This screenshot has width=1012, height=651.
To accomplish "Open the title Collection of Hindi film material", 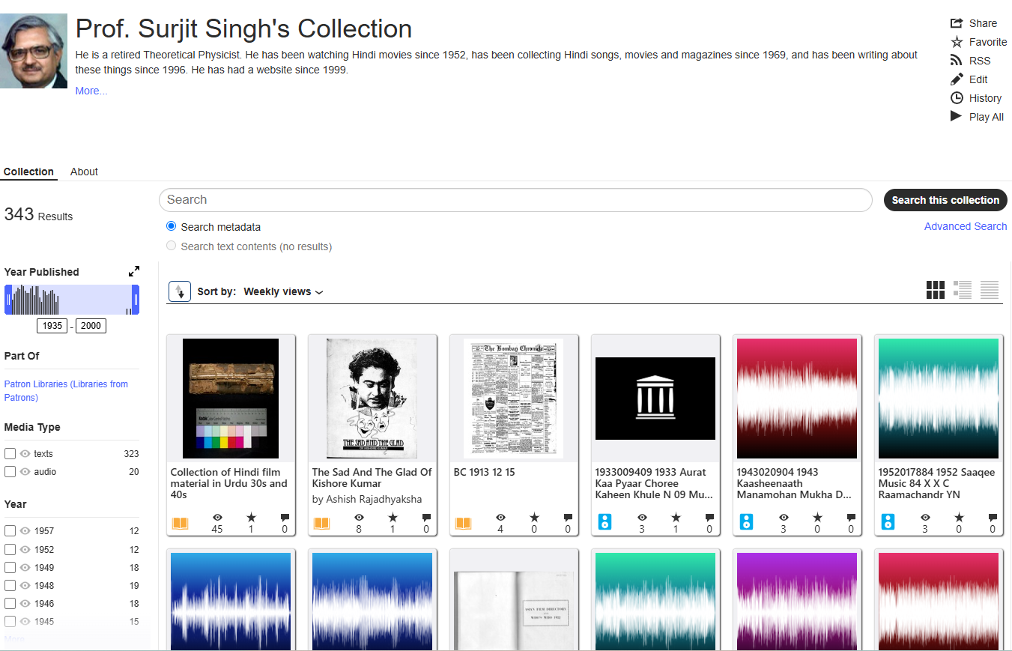I will coord(229,483).
